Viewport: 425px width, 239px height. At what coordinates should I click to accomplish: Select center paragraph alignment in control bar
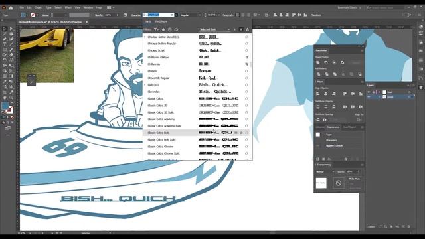(x=243, y=15)
